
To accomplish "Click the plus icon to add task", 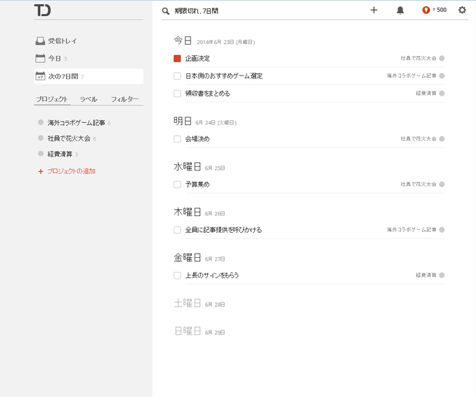I will (374, 10).
